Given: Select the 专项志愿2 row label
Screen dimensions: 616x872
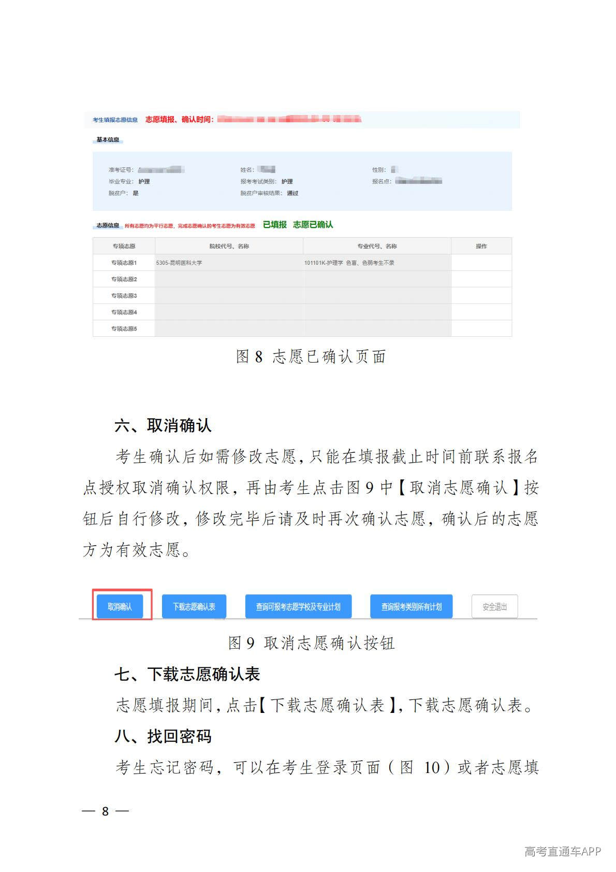Looking at the screenshot, I should click(x=124, y=279).
